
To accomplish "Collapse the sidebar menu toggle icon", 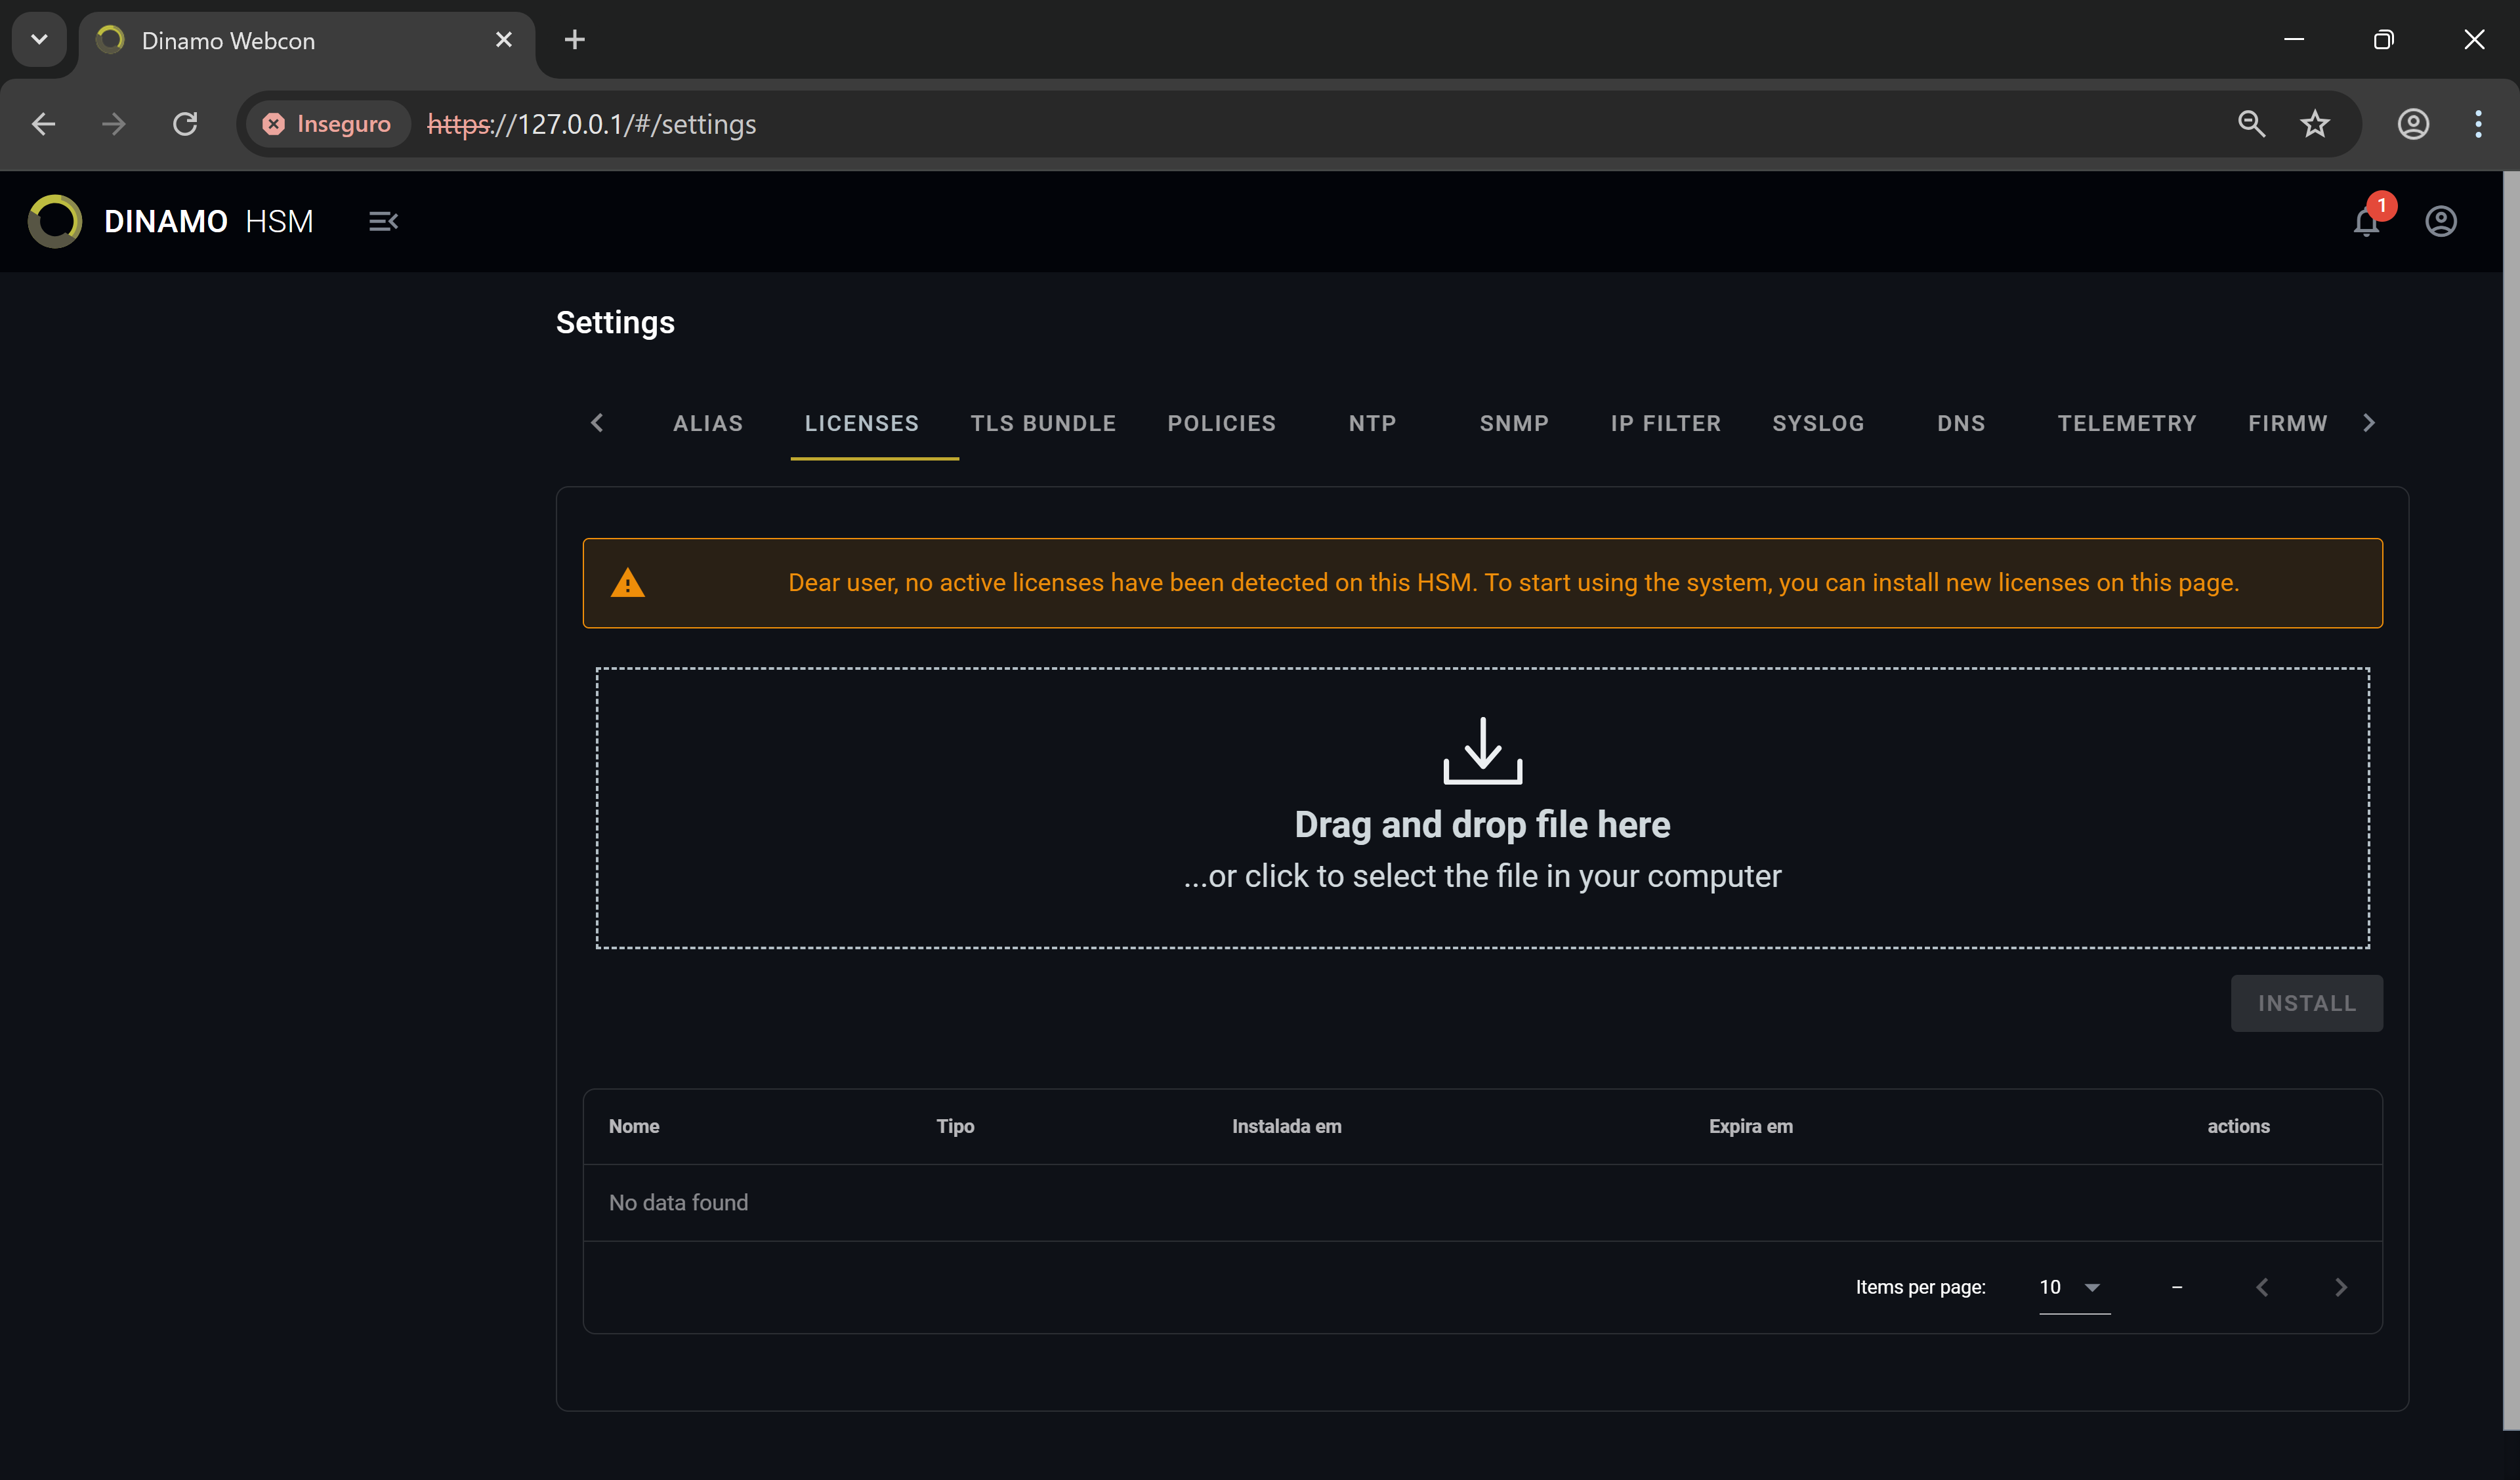I will pos(383,221).
